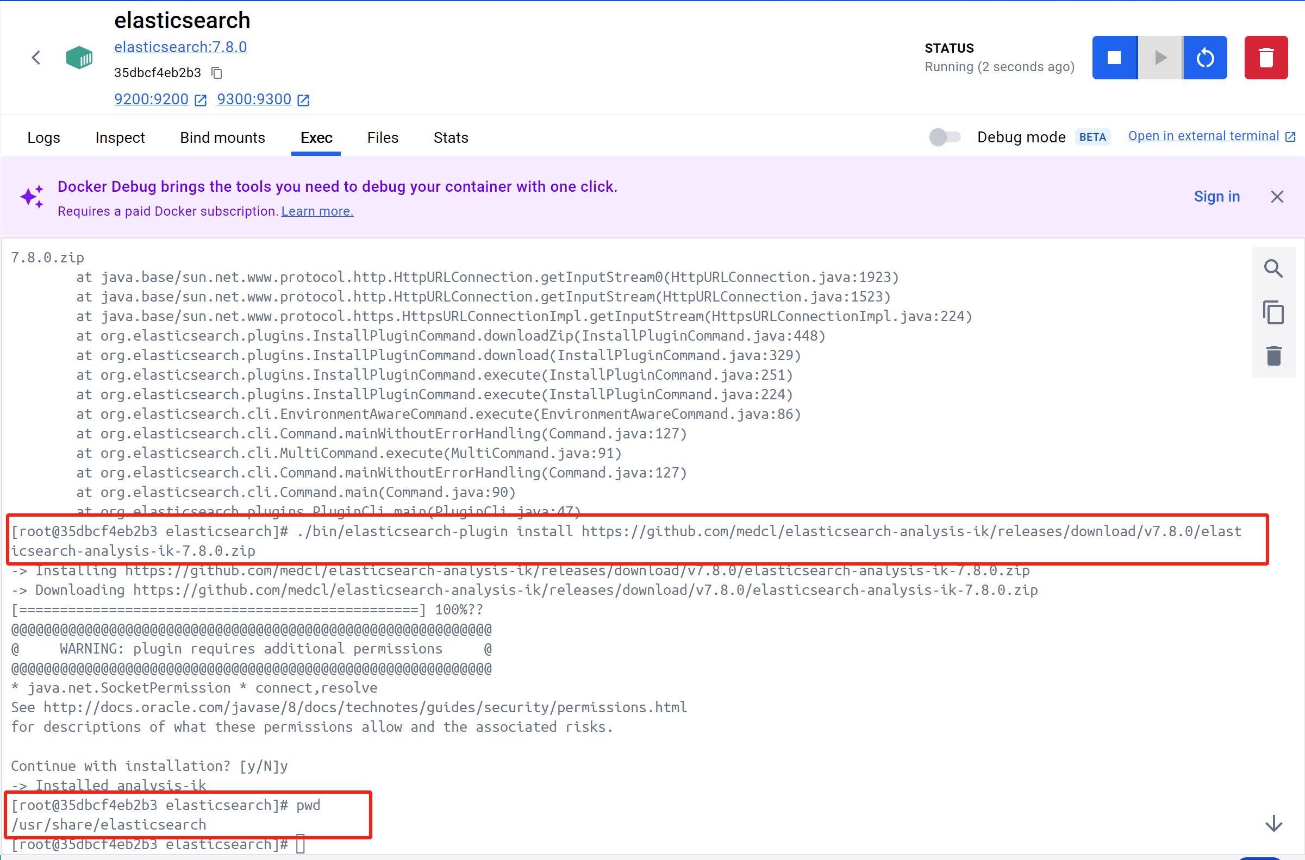This screenshot has width=1305, height=860.
Task: Open the elasticsearch:7.8.0 image link
Action: pos(180,47)
